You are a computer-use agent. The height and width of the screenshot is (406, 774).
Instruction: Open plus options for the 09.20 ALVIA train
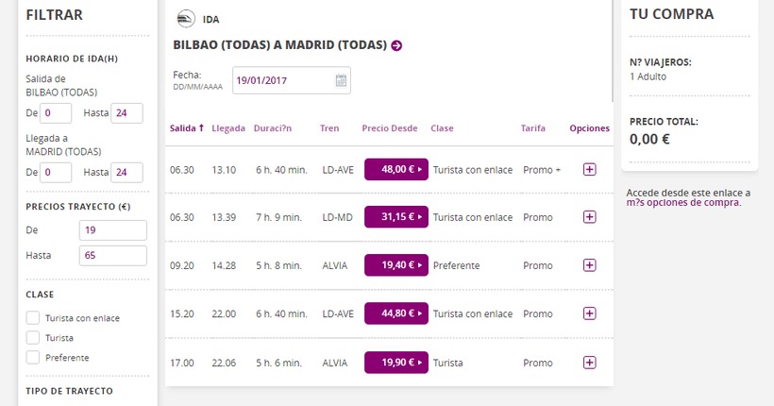coord(590,265)
